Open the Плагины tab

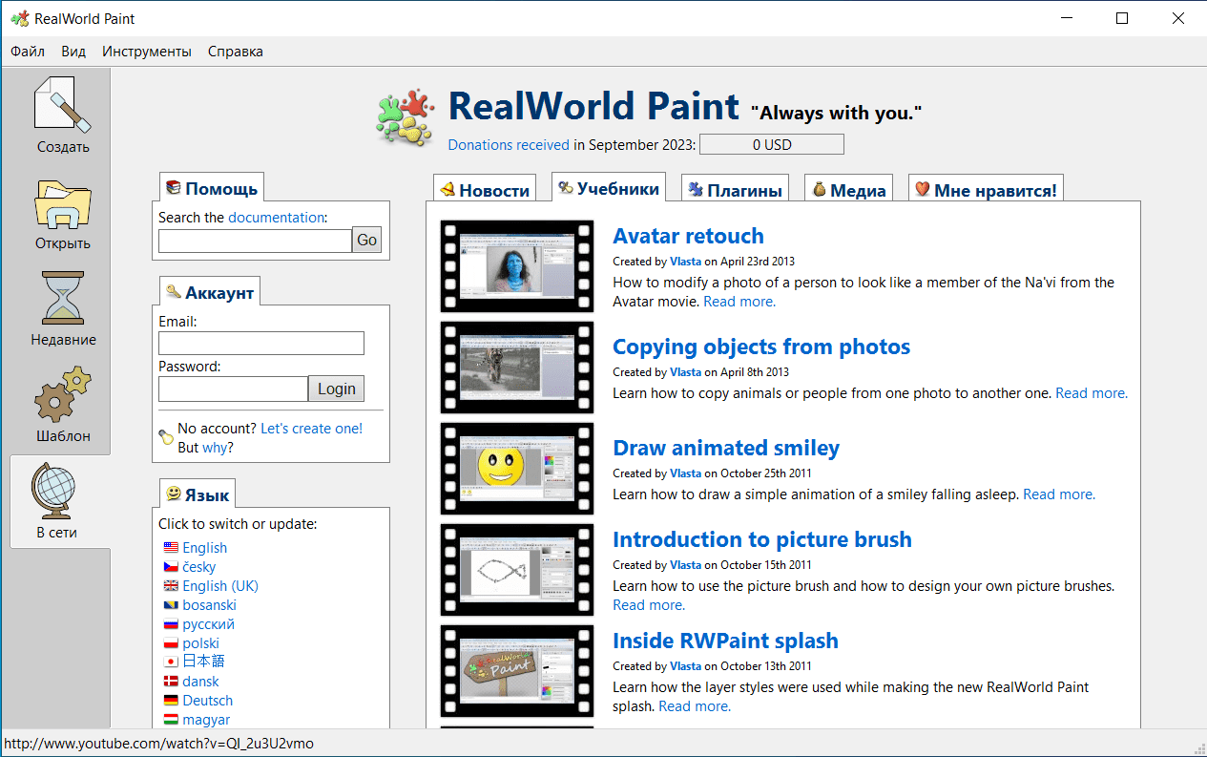[x=736, y=190]
